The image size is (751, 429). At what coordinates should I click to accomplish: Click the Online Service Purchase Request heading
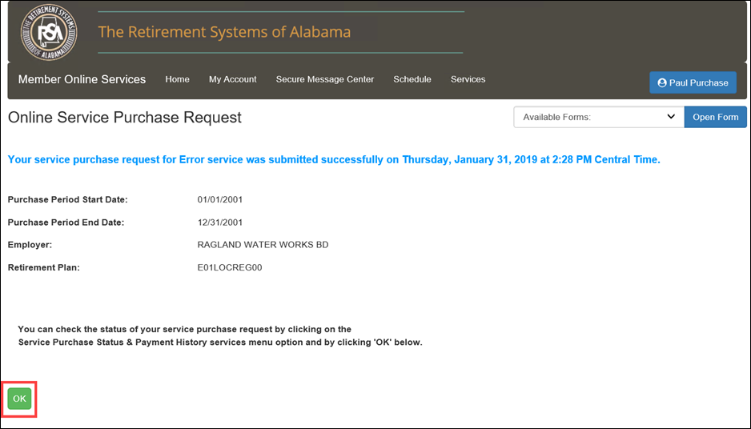[x=124, y=118]
